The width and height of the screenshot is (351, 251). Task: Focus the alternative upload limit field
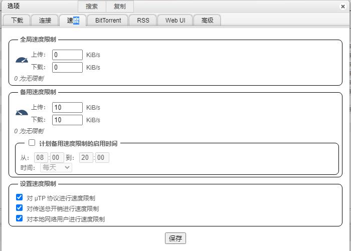pyautogui.click(x=67, y=107)
